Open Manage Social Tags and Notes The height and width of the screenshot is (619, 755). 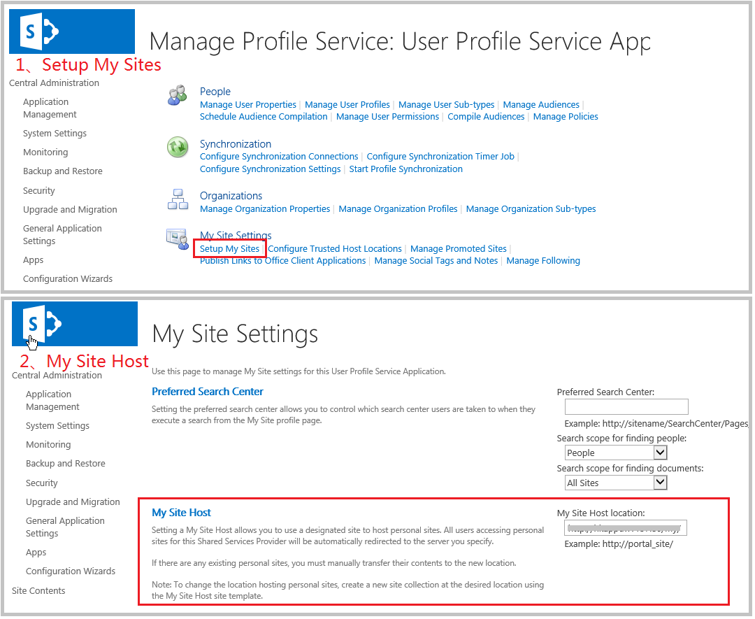tap(436, 261)
